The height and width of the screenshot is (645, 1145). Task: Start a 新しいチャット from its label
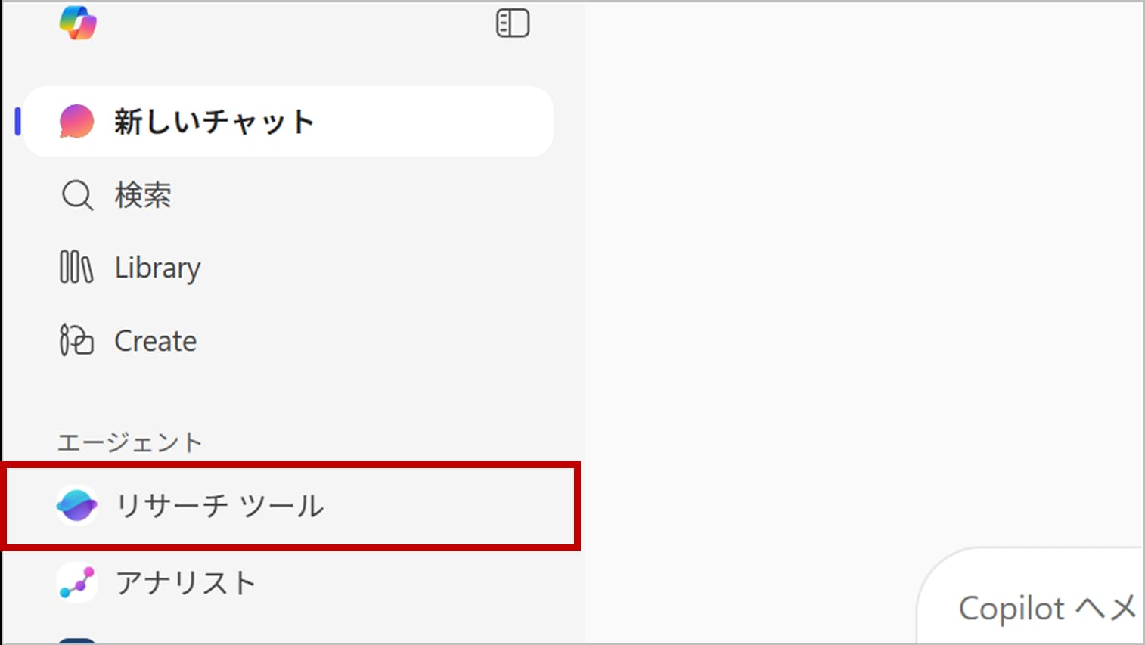point(214,122)
